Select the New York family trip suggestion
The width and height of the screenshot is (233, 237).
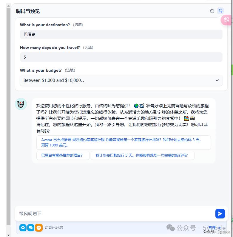click(x=124, y=143)
